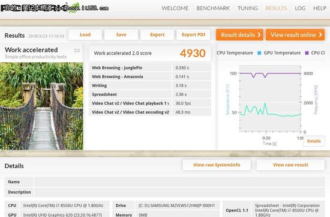This screenshot has height=217, width=330.
Task: Click the Details section heading
Action: click(x=14, y=166)
